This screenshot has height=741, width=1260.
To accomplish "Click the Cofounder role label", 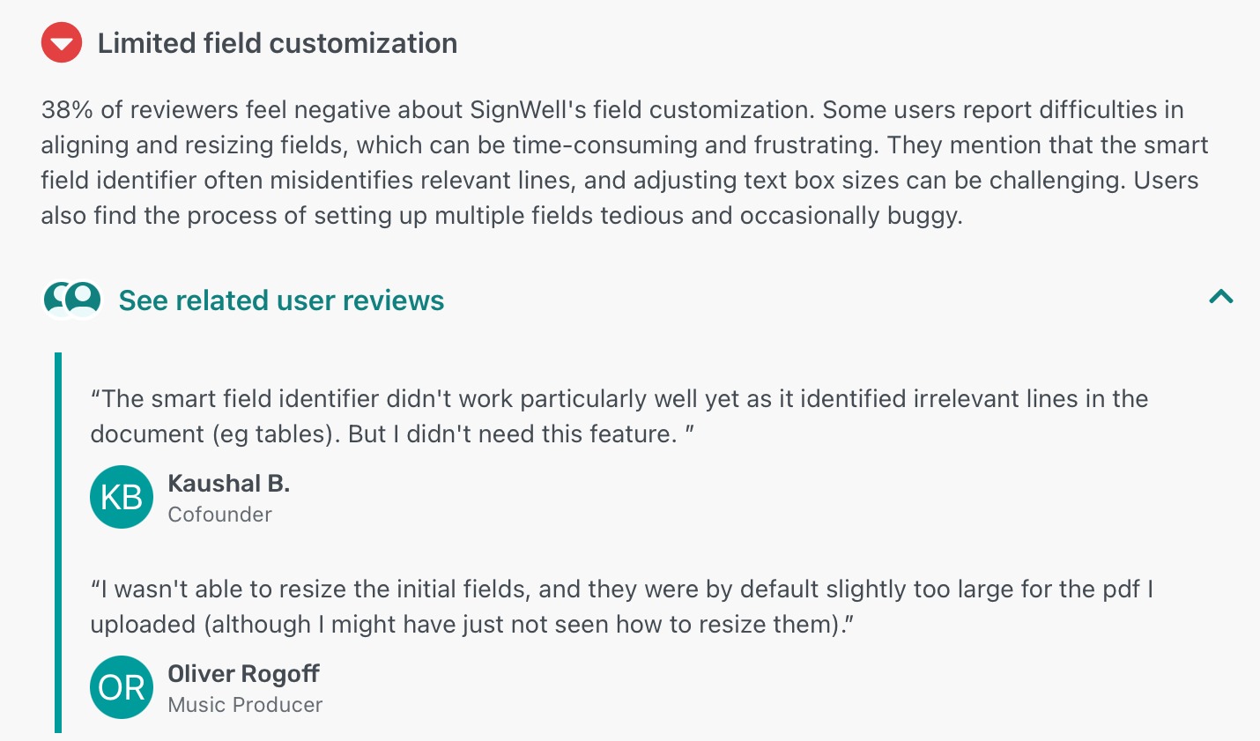I will click(219, 515).
